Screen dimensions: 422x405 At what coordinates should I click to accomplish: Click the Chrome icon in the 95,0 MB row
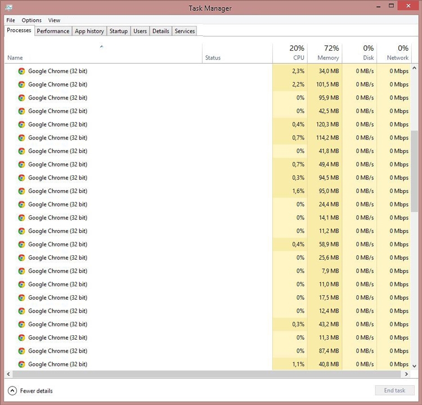click(21, 191)
